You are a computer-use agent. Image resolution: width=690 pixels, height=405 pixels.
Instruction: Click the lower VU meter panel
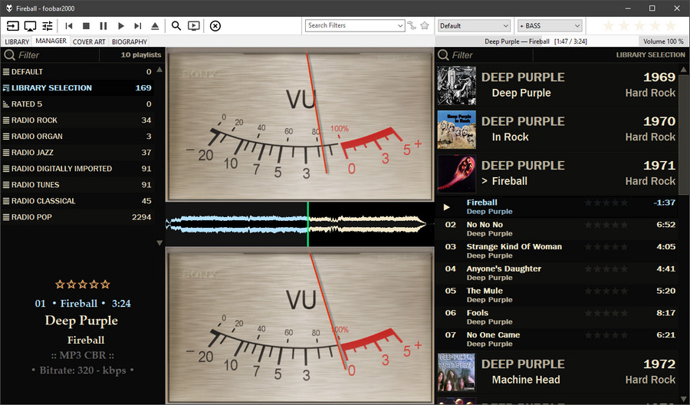tap(300, 325)
